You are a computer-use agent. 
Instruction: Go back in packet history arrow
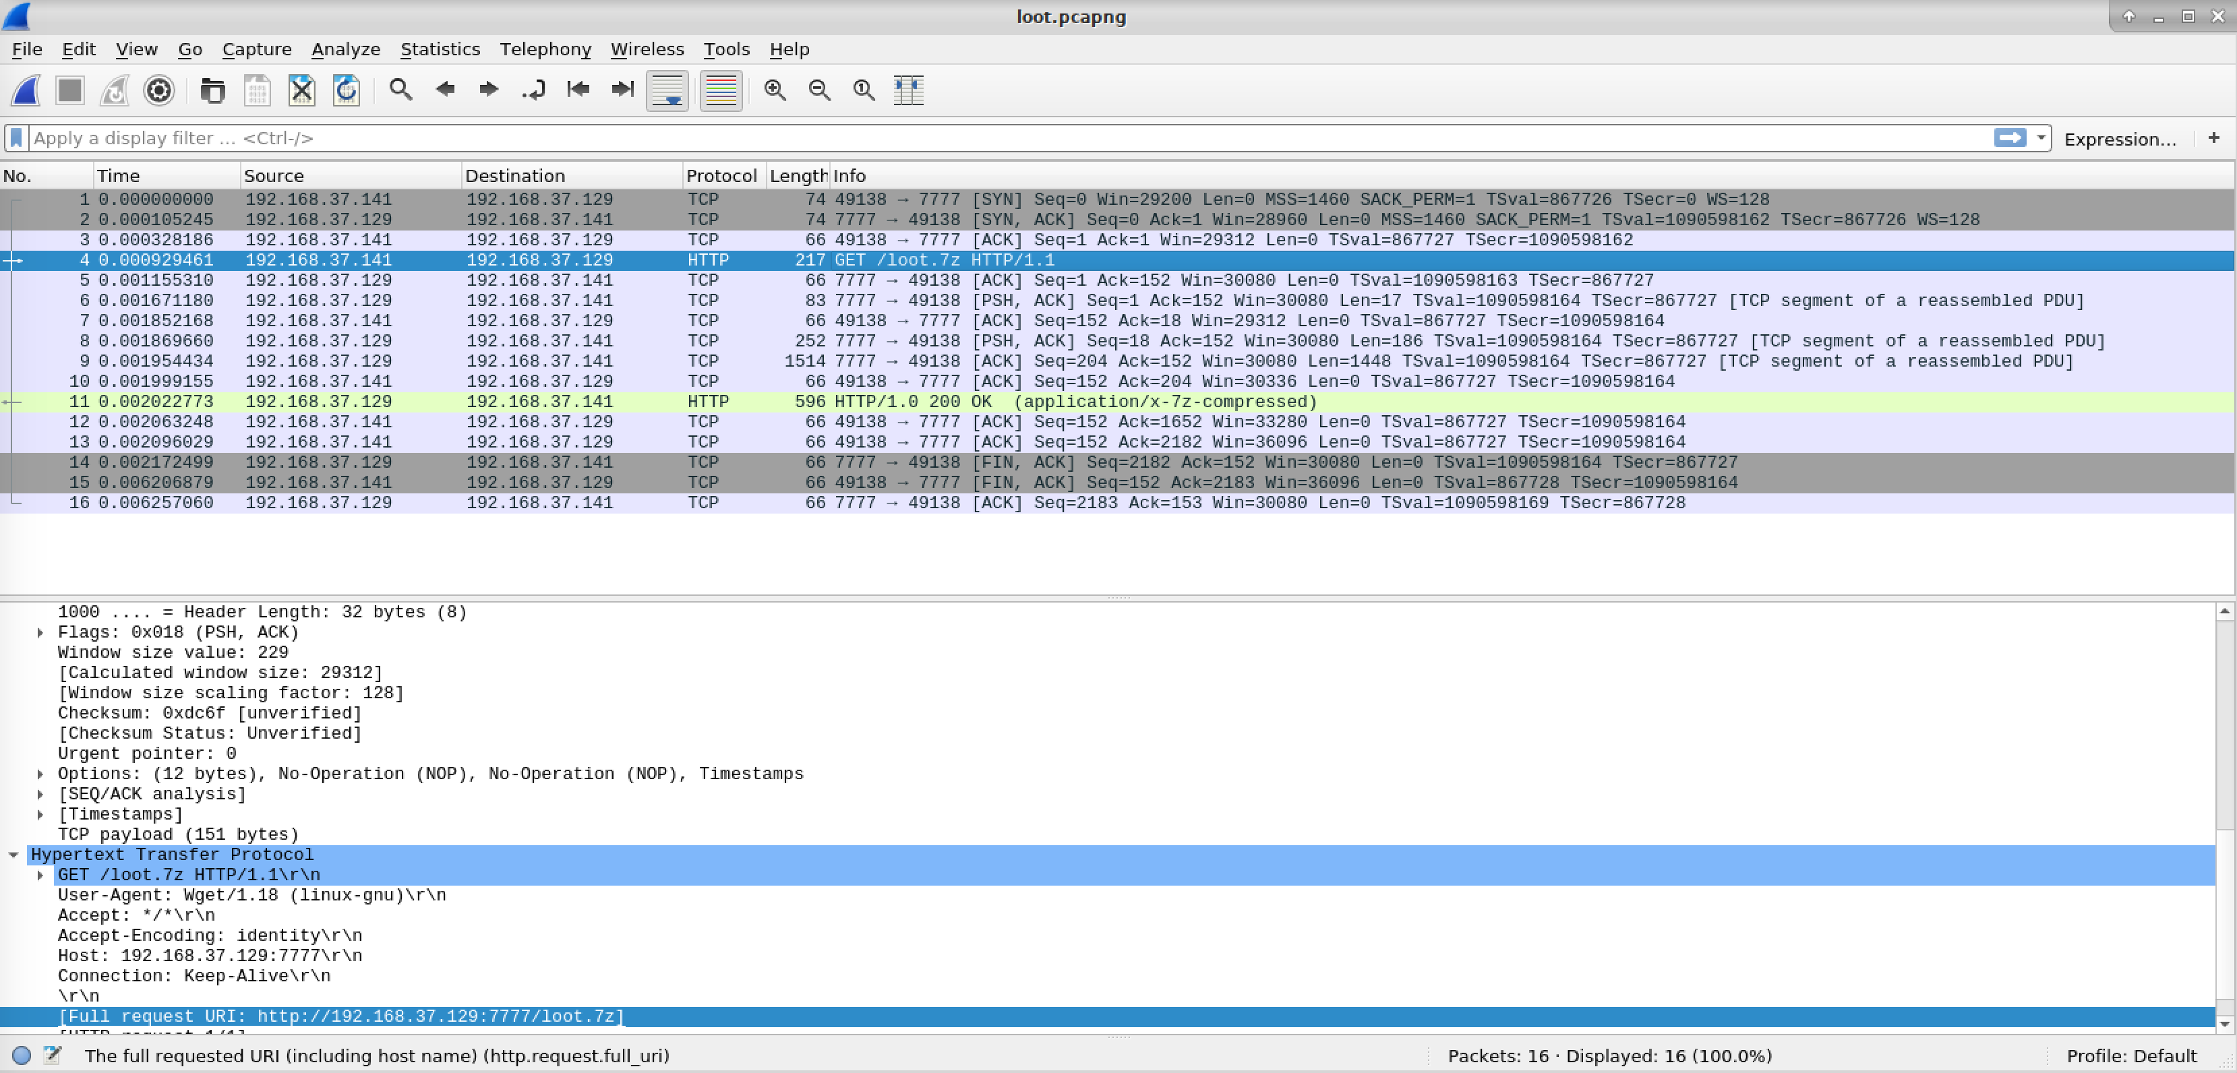point(446,90)
